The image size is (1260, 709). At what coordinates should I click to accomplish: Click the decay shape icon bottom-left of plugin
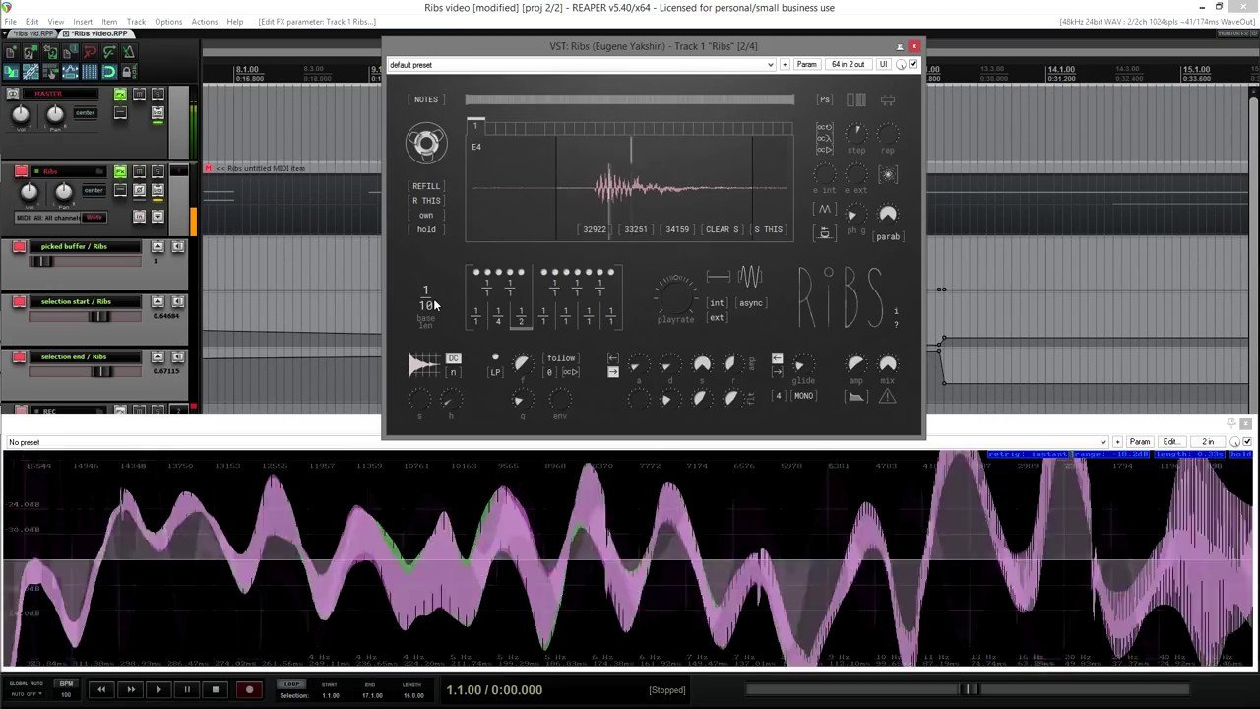point(424,363)
